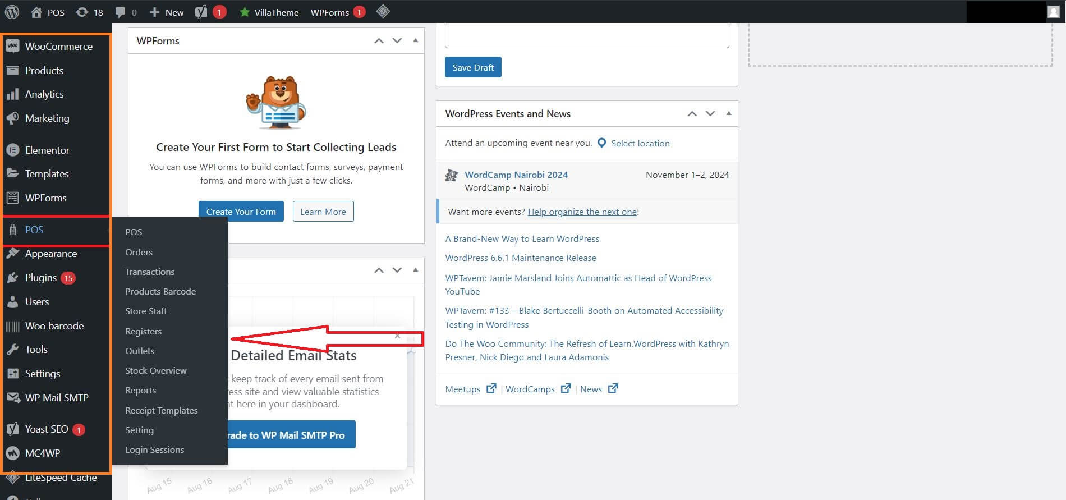View comments from the admin bar
Viewport: 1066px width, 500px height.
[x=126, y=12]
